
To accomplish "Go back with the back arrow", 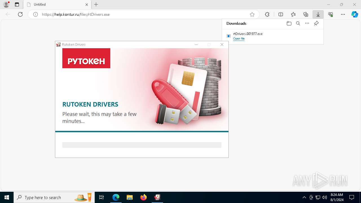I will tap(8, 14).
